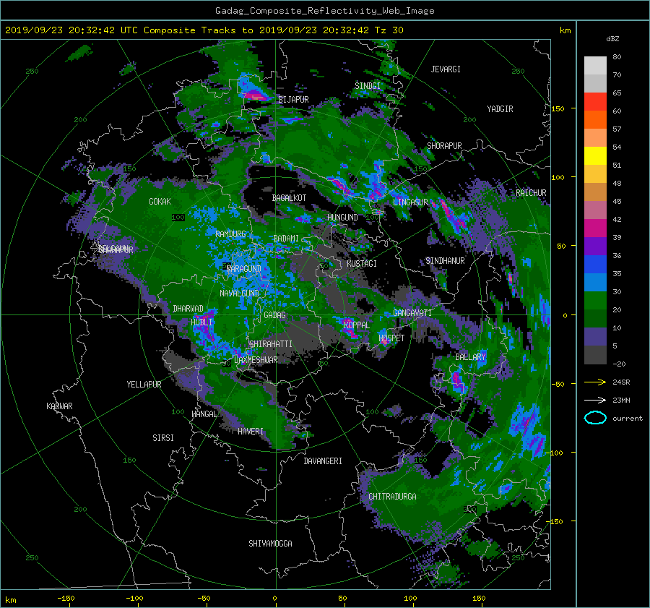This screenshot has width=650, height=608.
Task: Click the SIRSI city label
Action: coord(163,438)
